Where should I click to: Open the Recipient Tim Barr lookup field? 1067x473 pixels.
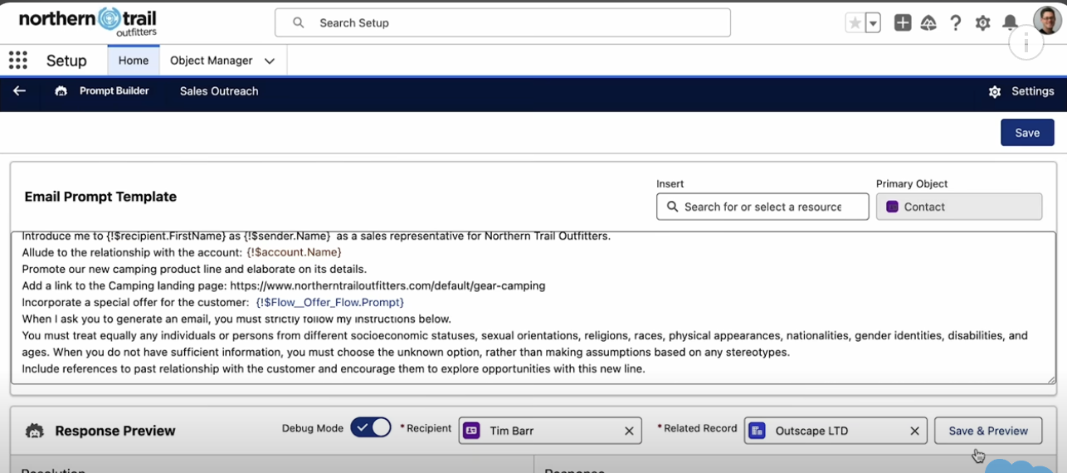pos(550,431)
